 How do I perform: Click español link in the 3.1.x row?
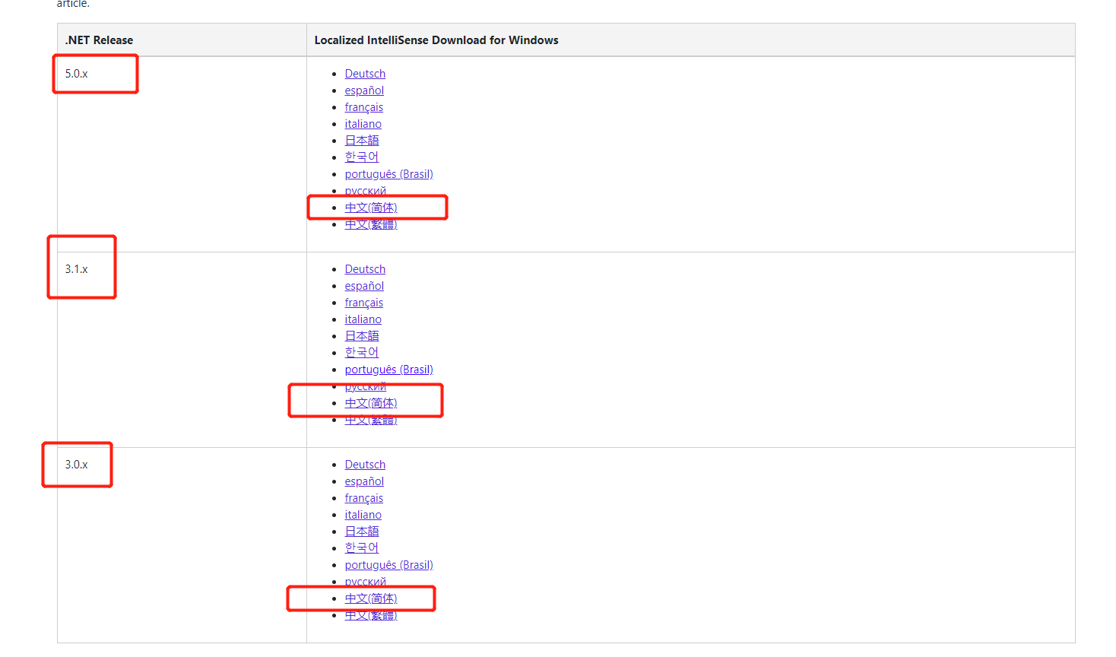click(x=364, y=286)
